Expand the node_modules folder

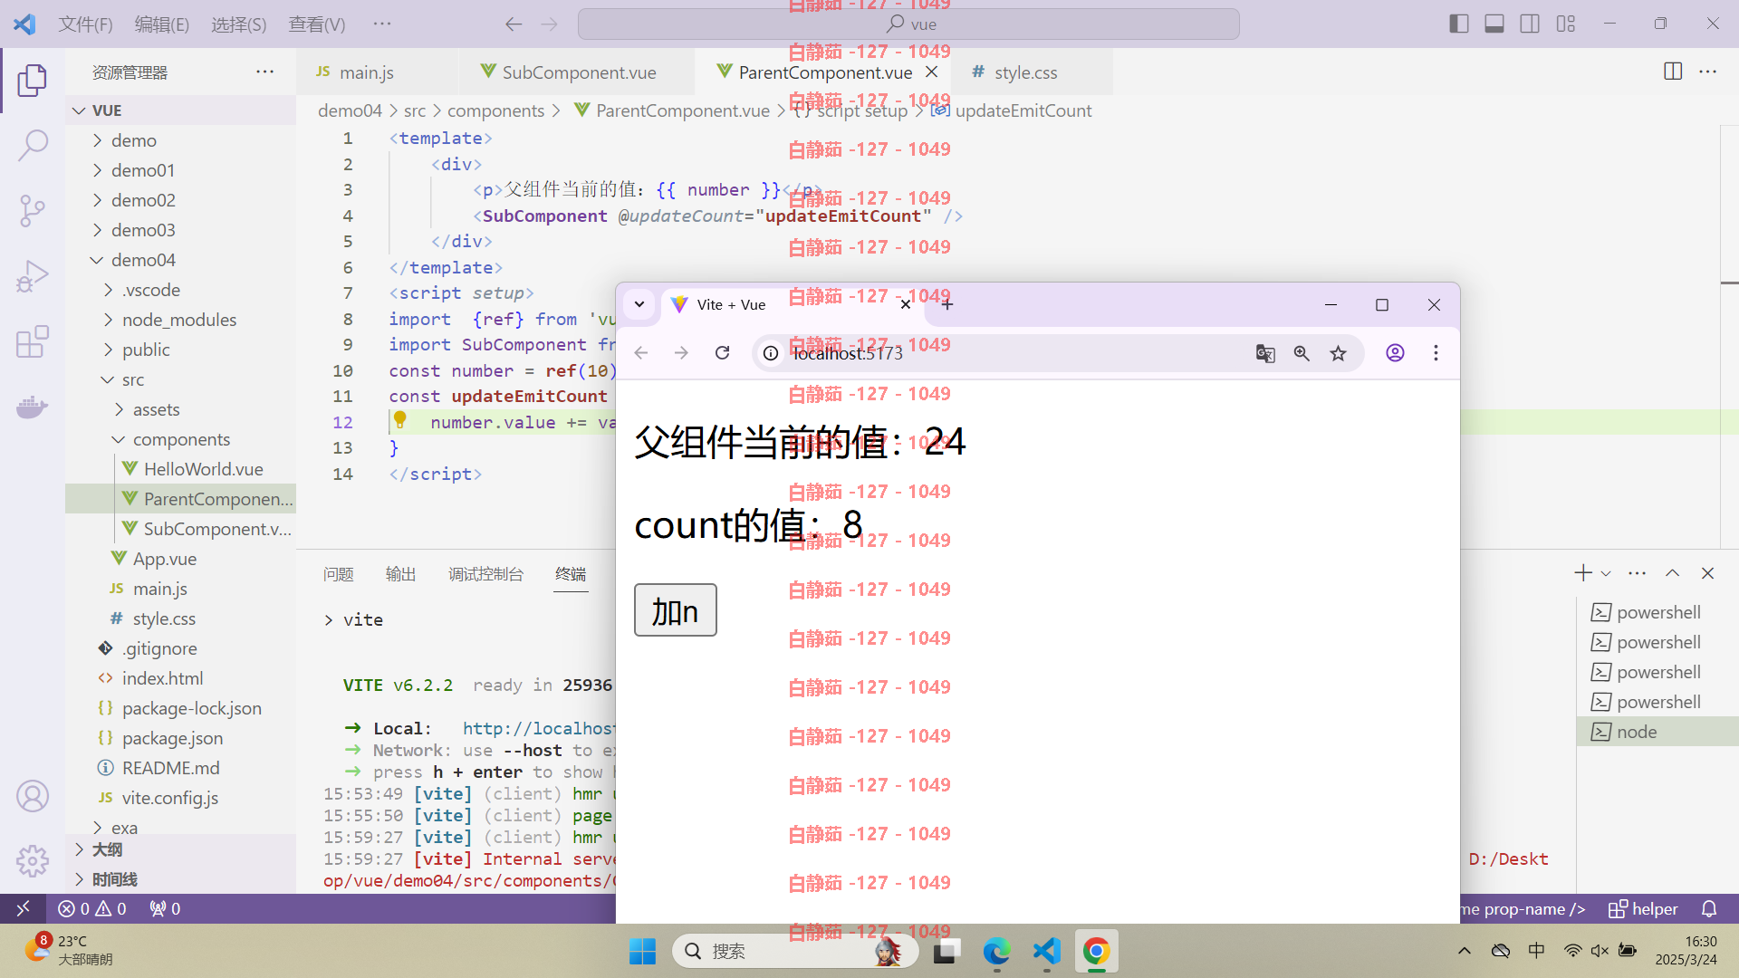point(179,320)
